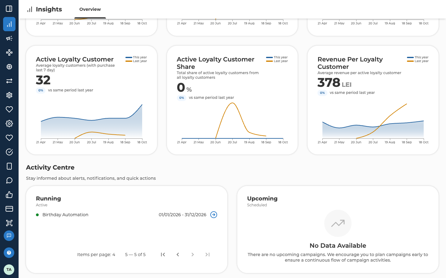Open the processor chip sidebar icon
Image resolution: width=446 pixels, height=278 pixels.
tap(9, 67)
